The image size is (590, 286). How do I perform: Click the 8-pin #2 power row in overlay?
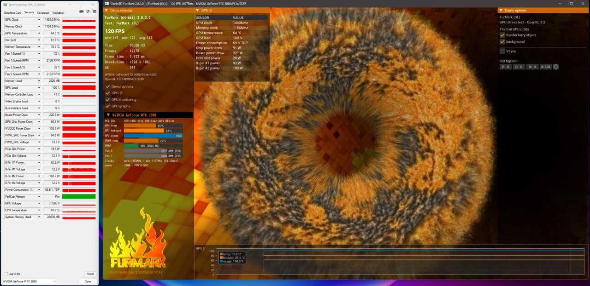click(231, 68)
